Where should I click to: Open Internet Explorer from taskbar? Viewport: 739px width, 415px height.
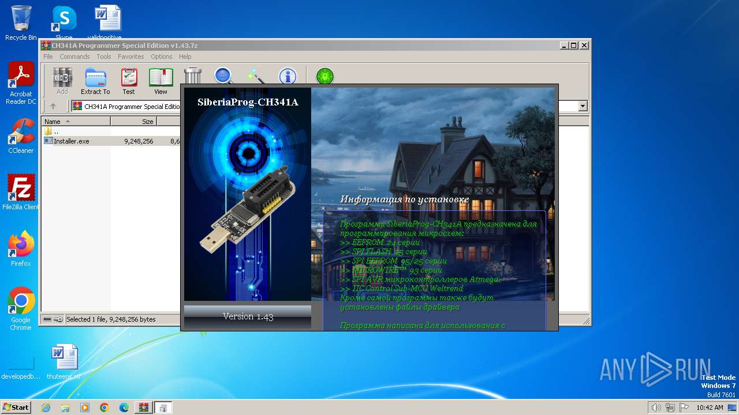(x=46, y=408)
